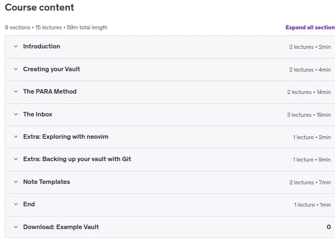Viewport: 335px width, 238px height.
Task: Open the Introduction section title
Action: pos(42,46)
